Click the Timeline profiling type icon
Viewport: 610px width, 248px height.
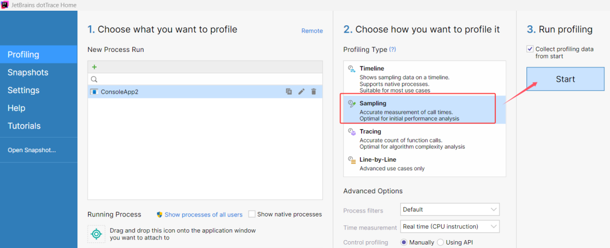point(351,69)
